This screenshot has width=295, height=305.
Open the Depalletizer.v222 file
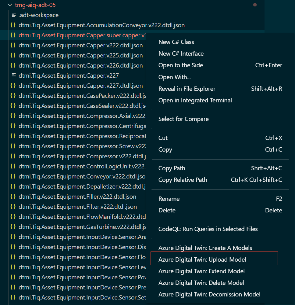tap(82, 187)
